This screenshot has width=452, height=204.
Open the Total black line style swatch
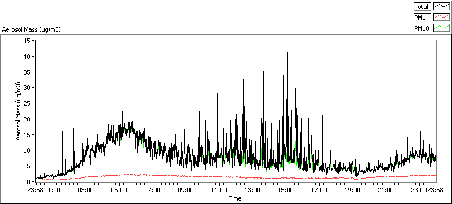coord(442,7)
